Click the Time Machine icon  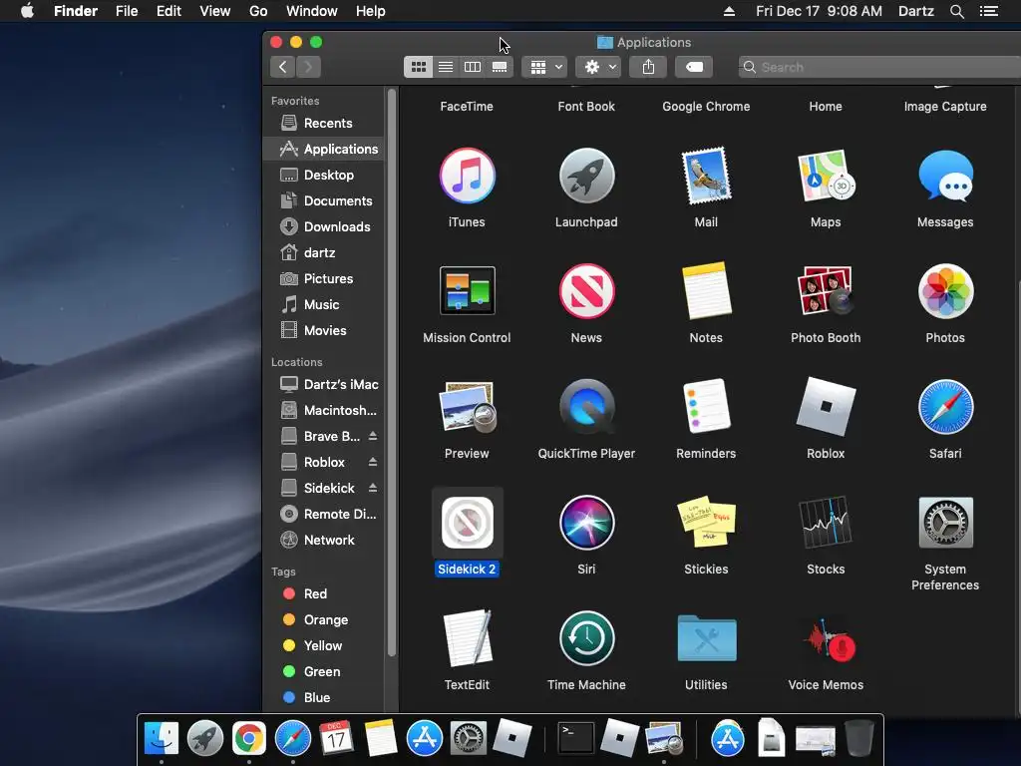coord(586,638)
